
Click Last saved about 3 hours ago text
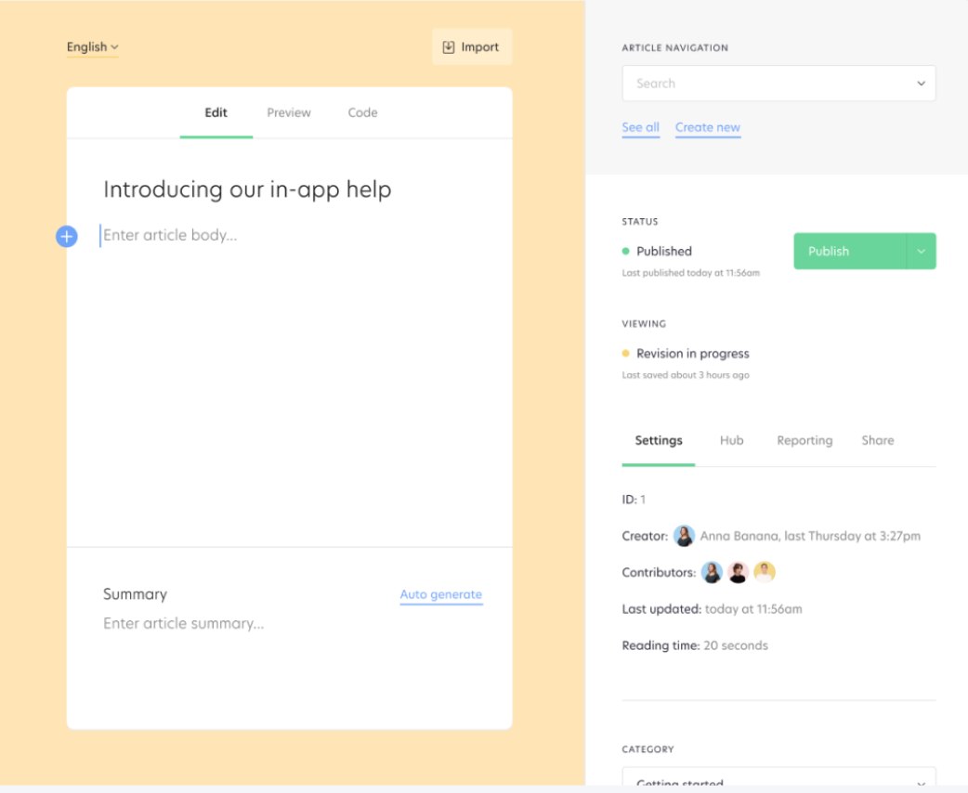pos(686,375)
